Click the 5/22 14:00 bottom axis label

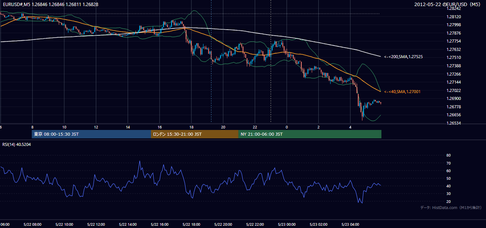coord(128,224)
